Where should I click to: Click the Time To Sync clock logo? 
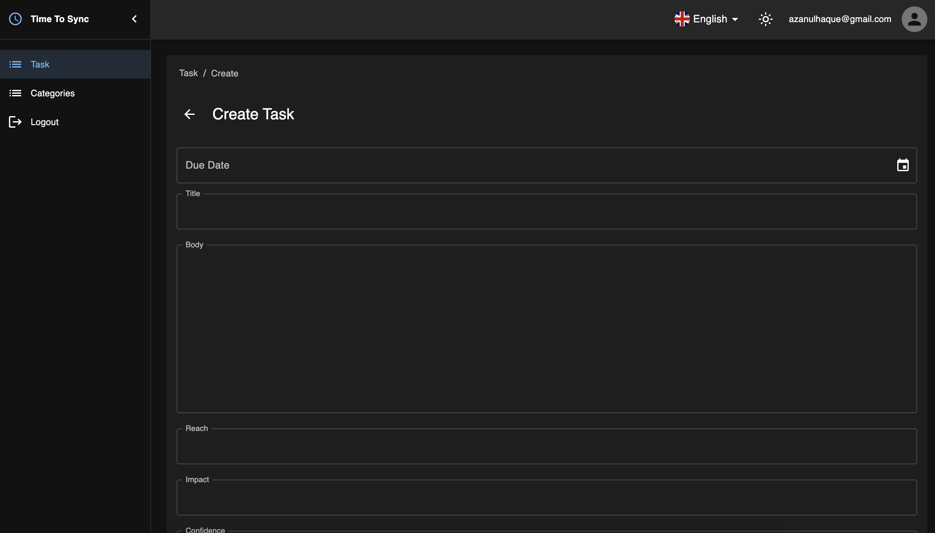15,19
